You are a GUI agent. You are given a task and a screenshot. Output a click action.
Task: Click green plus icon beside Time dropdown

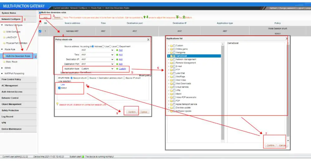pos(117,55)
